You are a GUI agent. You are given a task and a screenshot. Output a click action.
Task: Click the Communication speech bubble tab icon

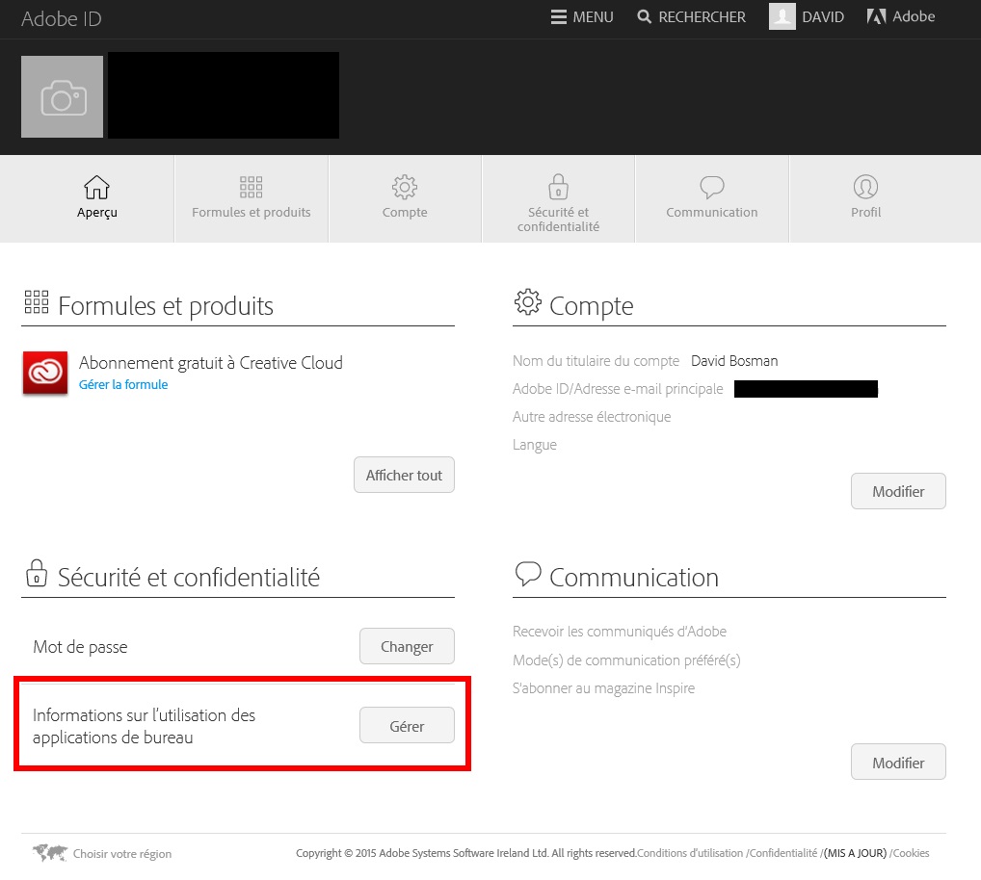click(712, 187)
